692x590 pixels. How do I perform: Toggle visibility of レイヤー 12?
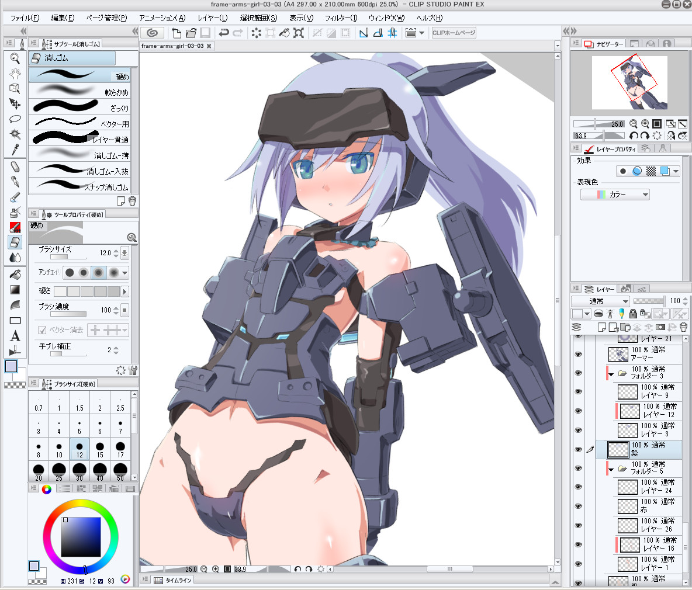(578, 411)
